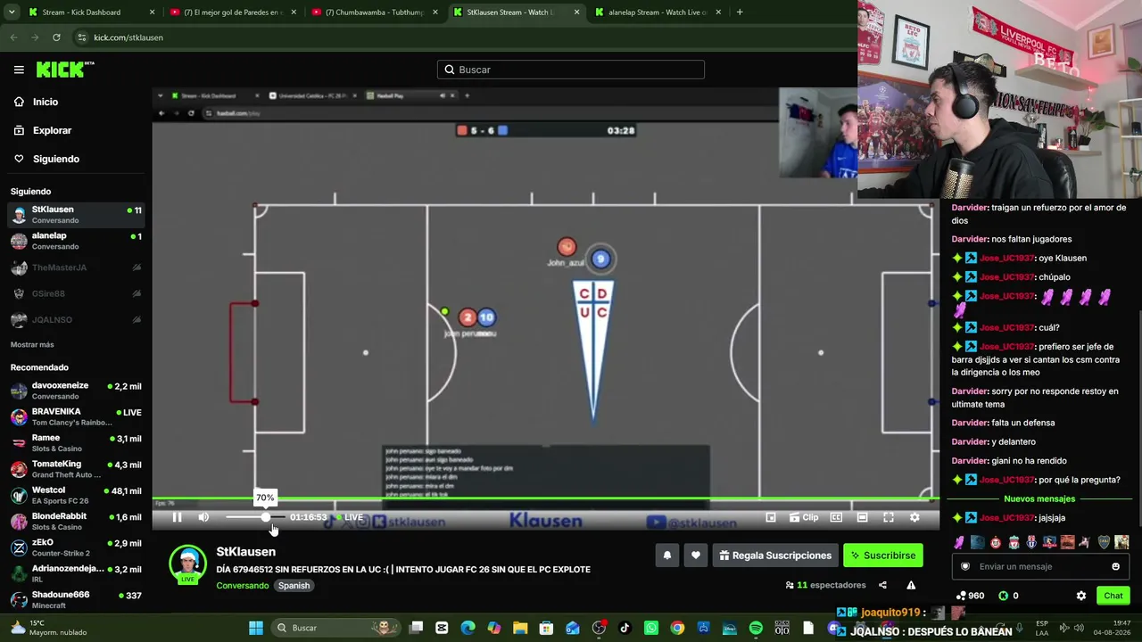Screen dimensions: 1142x642
Task: Open the Kick hamburger sidebar menu
Action: (x=19, y=70)
